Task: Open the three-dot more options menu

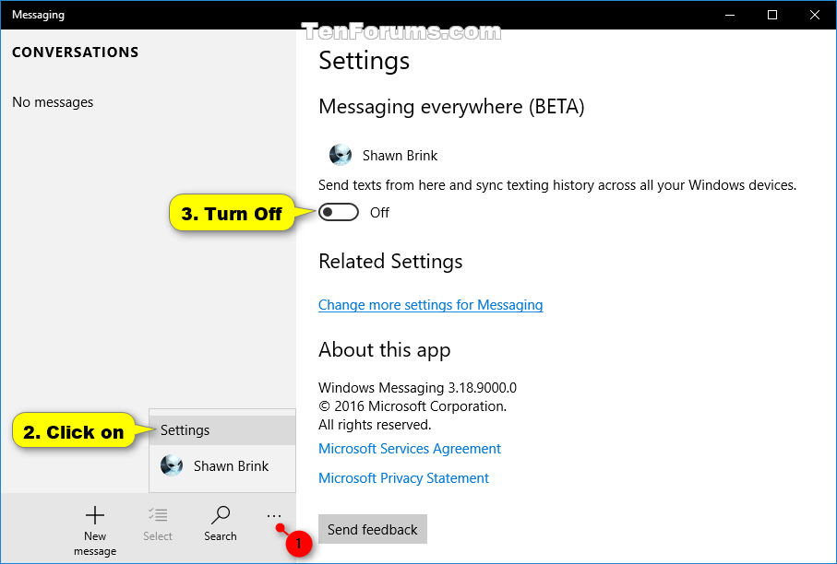Action: (274, 515)
